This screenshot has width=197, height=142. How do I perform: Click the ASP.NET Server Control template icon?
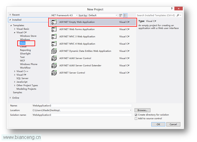[54, 73]
